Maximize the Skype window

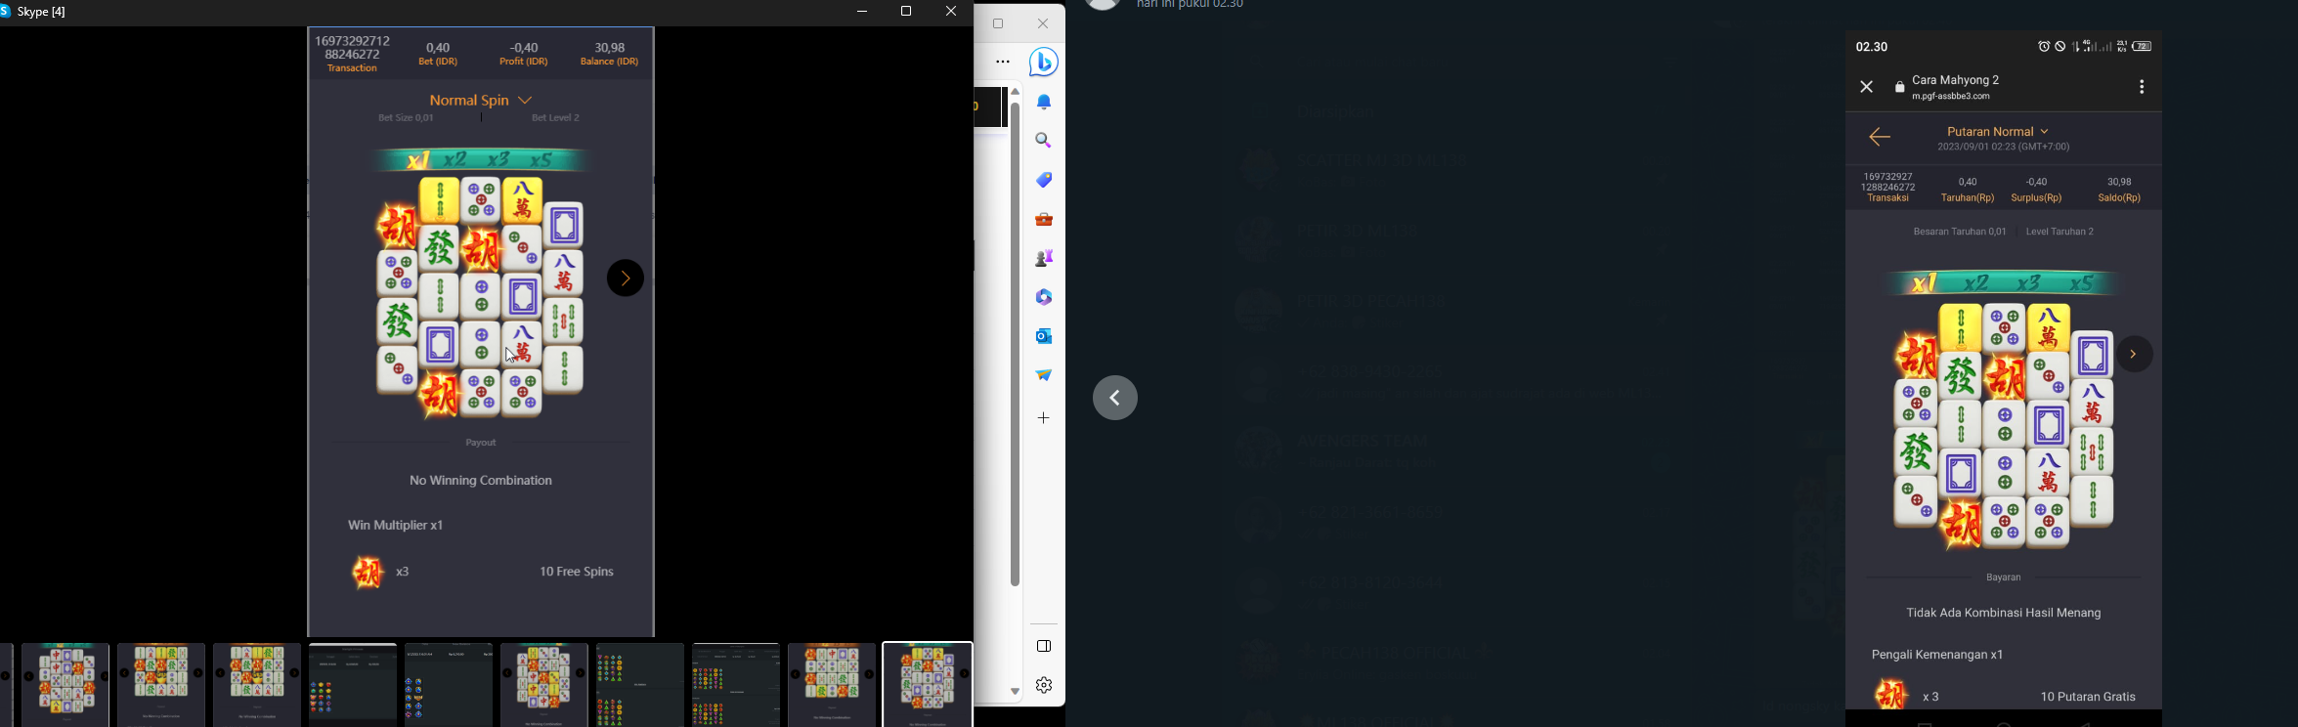coord(906,12)
